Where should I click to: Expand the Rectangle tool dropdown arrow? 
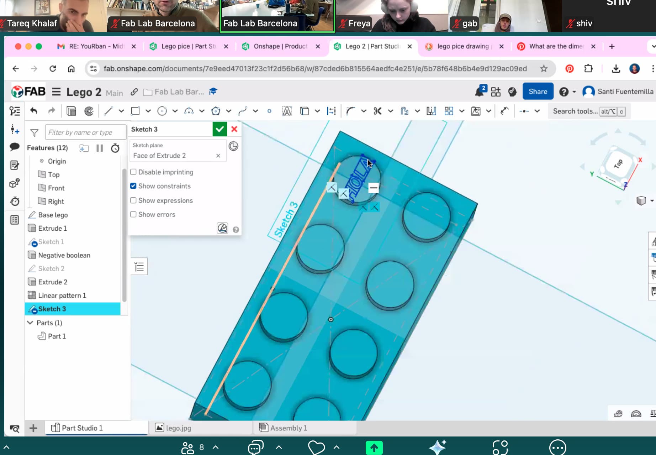click(x=148, y=111)
